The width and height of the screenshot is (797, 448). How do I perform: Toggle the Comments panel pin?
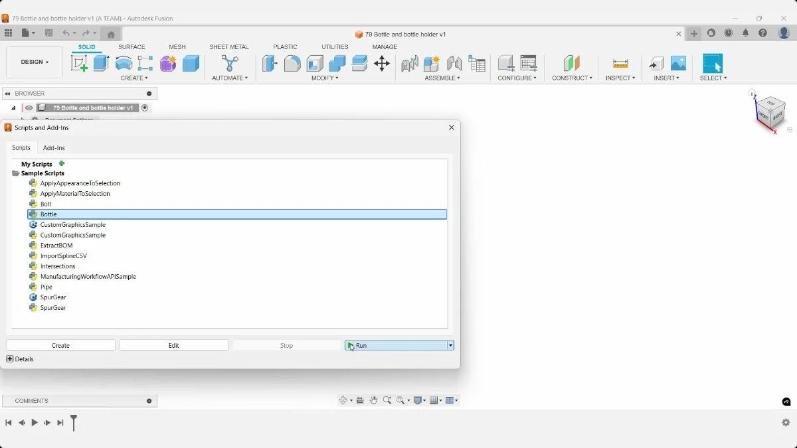coord(149,401)
